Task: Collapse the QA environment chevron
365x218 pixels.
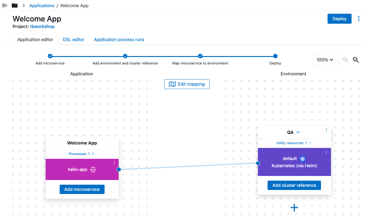Action: (x=298, y=132)
